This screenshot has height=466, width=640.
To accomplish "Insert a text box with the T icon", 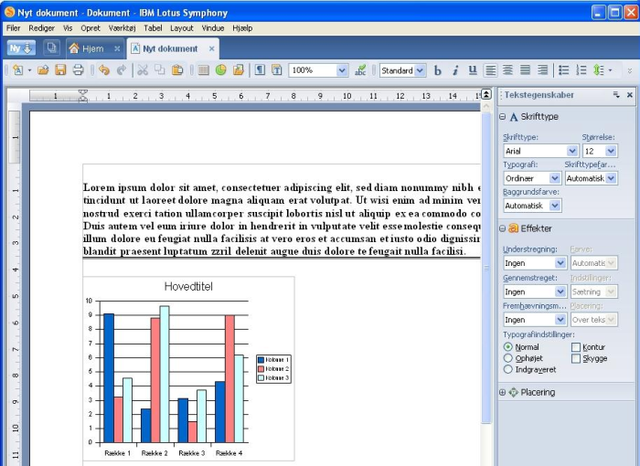I will pyautogui.click(x=277, y=70).
